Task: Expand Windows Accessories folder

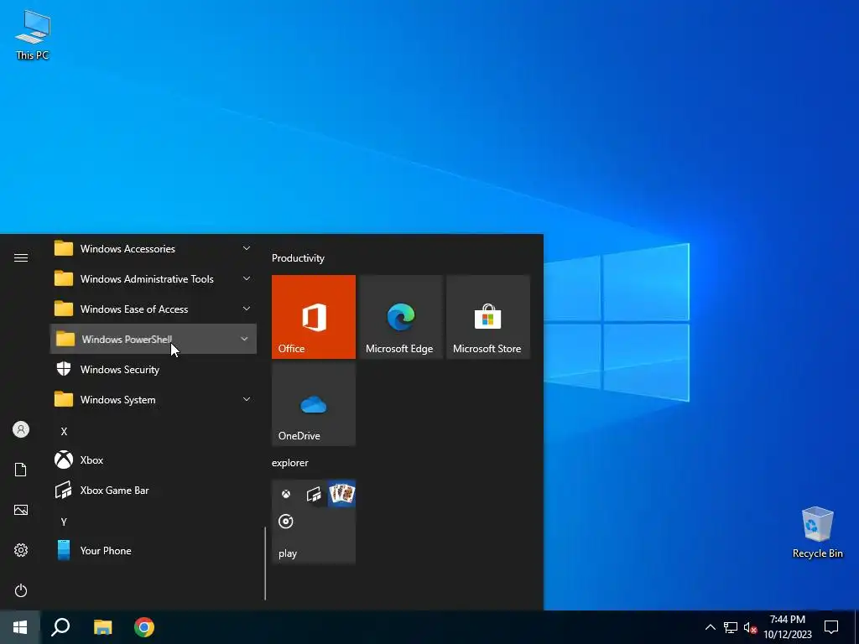Action: 154,248
